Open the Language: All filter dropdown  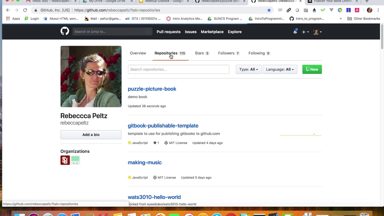280,69
